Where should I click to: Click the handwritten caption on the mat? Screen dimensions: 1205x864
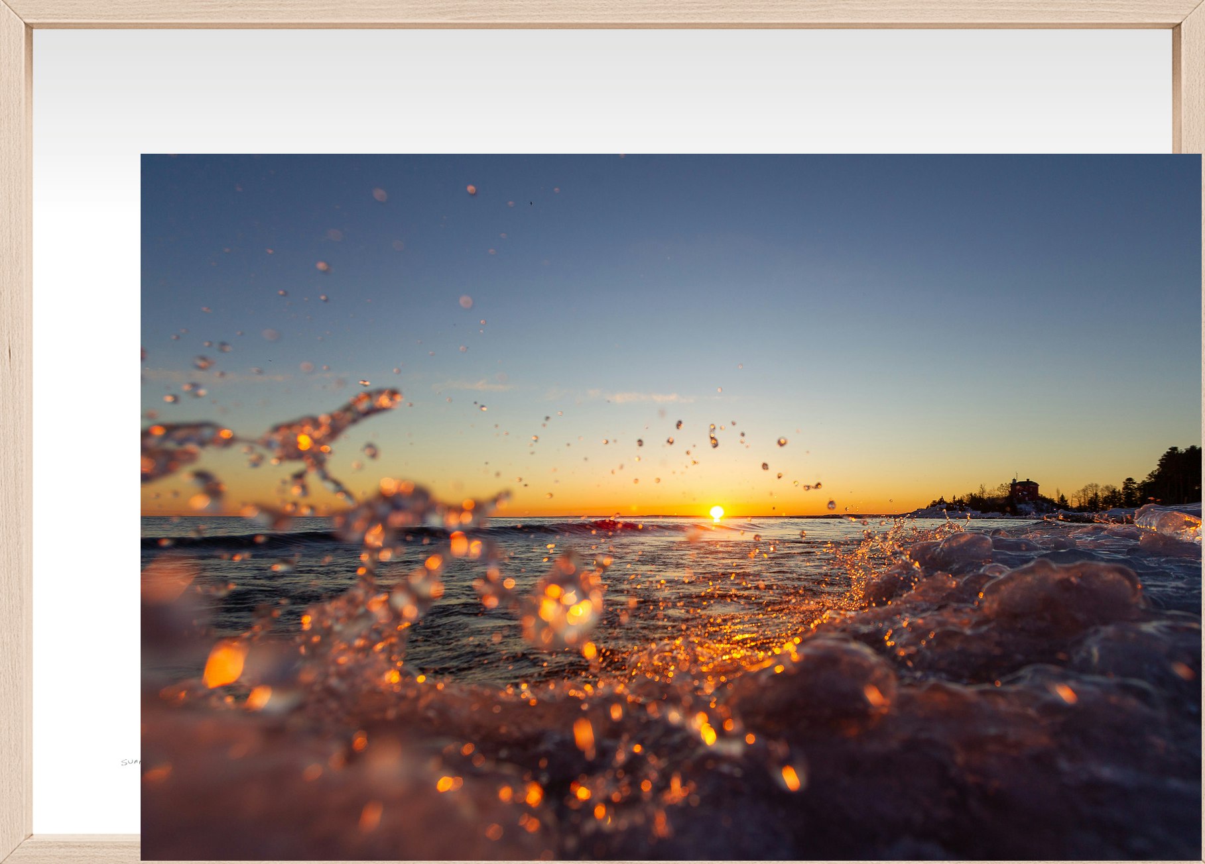pyautogui.click(x=131, y=762)
